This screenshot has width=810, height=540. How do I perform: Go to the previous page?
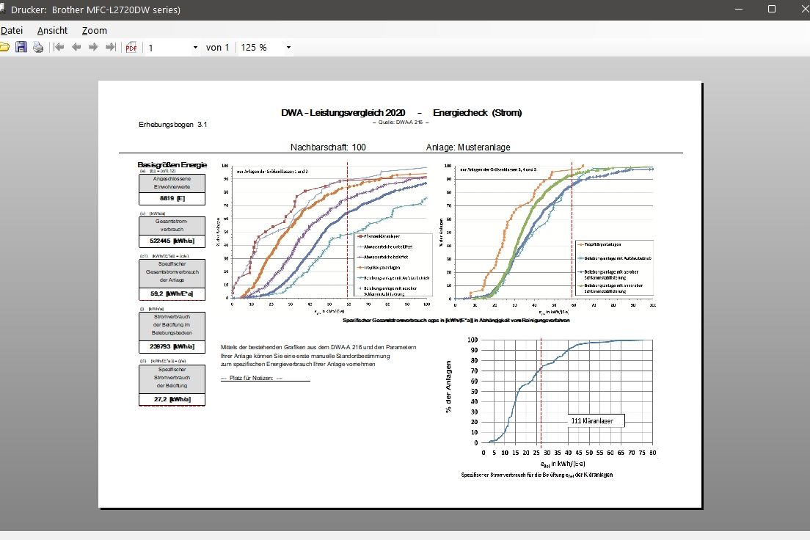tap(76, 48)
